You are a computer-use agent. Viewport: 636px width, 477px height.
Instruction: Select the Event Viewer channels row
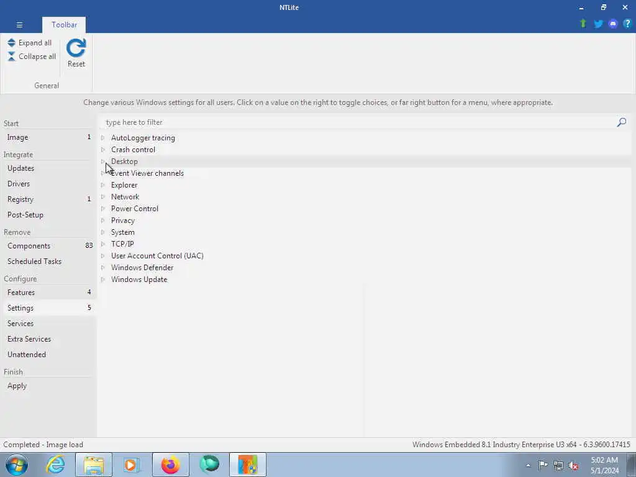[365, 173]
